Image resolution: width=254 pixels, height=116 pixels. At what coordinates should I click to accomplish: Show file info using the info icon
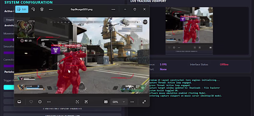(40, 102)
